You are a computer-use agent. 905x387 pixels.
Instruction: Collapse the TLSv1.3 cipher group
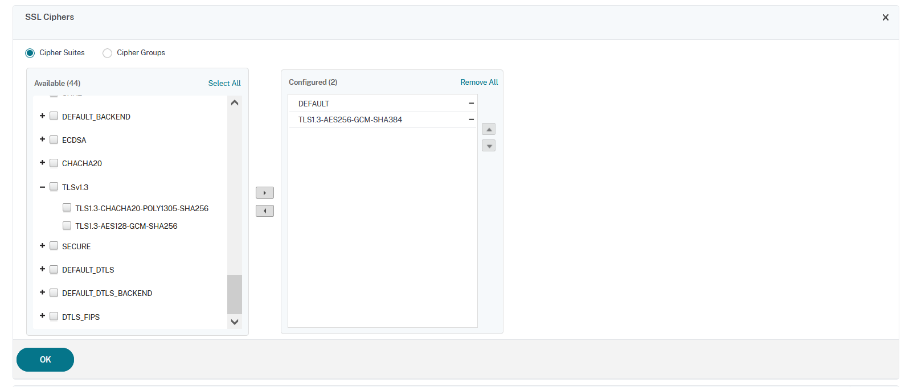(x=42, y=187)
